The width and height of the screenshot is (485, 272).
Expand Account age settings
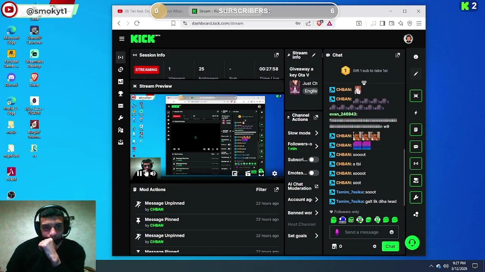(316, 199)
